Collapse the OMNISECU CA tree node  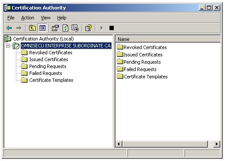(8, 46)
